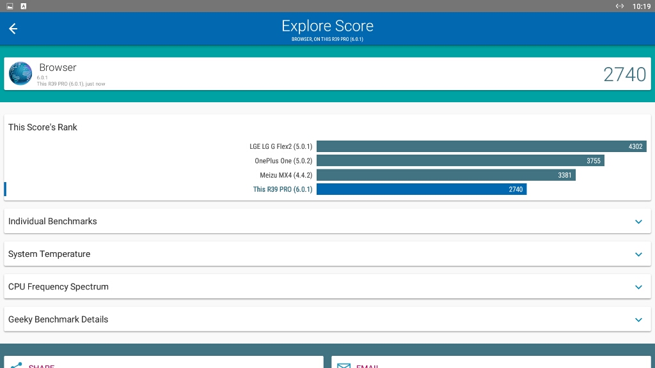Click the 'LGE LG G Flex2 (5.0.1)' label
The width and height of the screenshot is (655, 368).
point(281,146)
